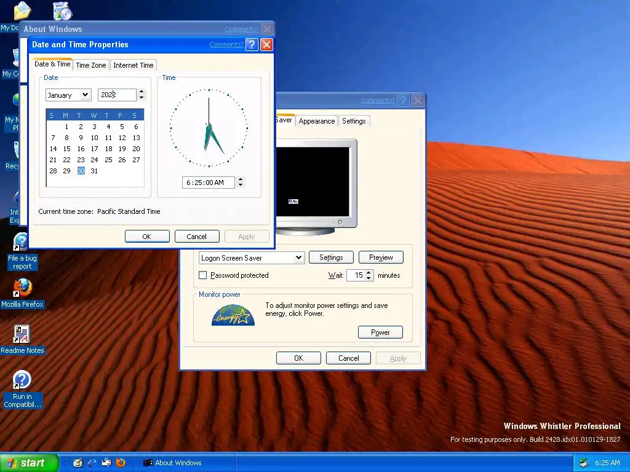The height and width of the screenshot is (472, 630).
Task: Open File a bug report shortcut
Action: [22, 251]
